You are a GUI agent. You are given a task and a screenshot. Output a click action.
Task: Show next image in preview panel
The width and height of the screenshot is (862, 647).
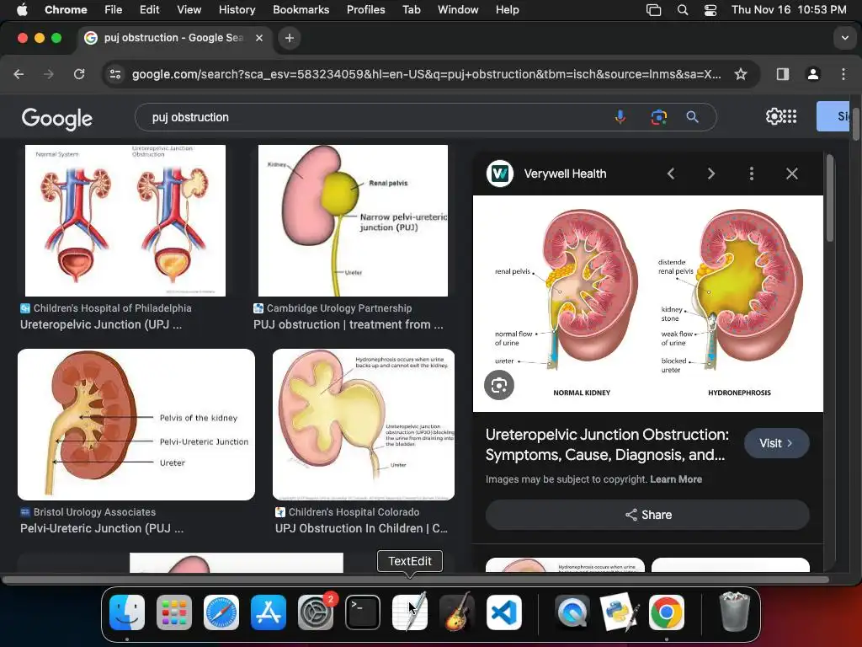[x=710, y=174]
